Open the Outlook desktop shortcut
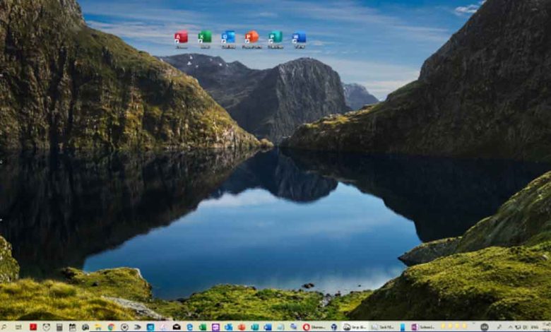Image resolution: width=551 pixels, height=332 pixels. (228, 38)
